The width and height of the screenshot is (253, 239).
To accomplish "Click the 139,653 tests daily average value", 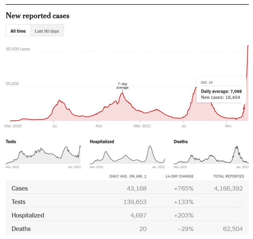I will coord(135,202).
